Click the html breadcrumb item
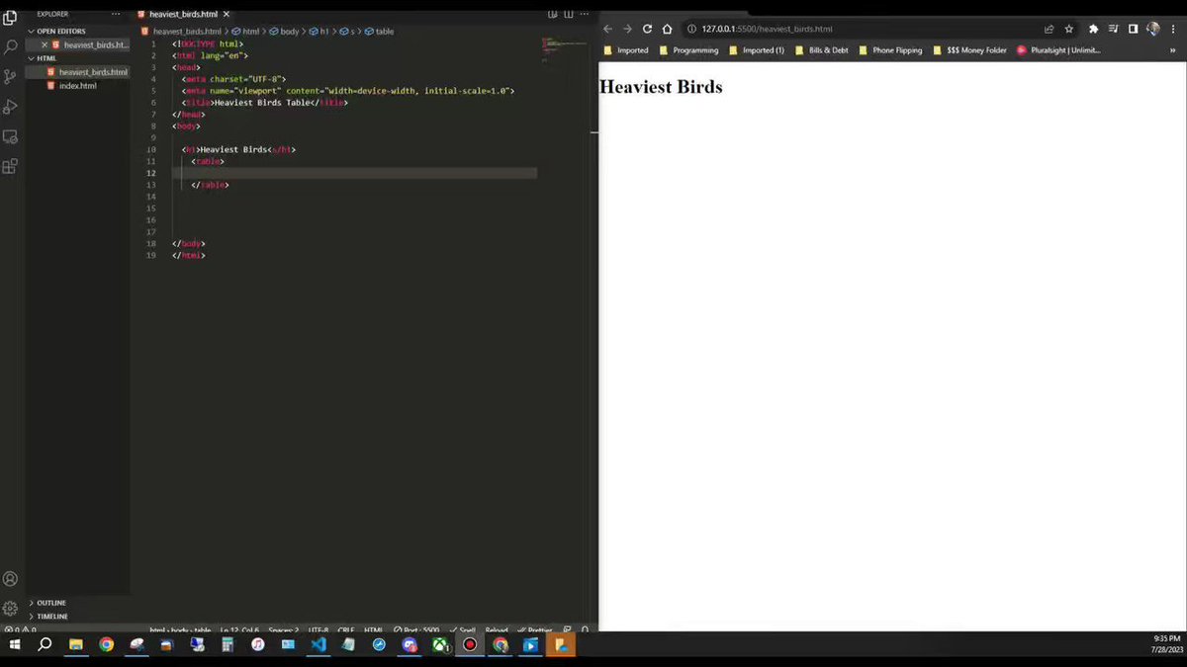The image size is (1187, 667). tap(245, 32)
